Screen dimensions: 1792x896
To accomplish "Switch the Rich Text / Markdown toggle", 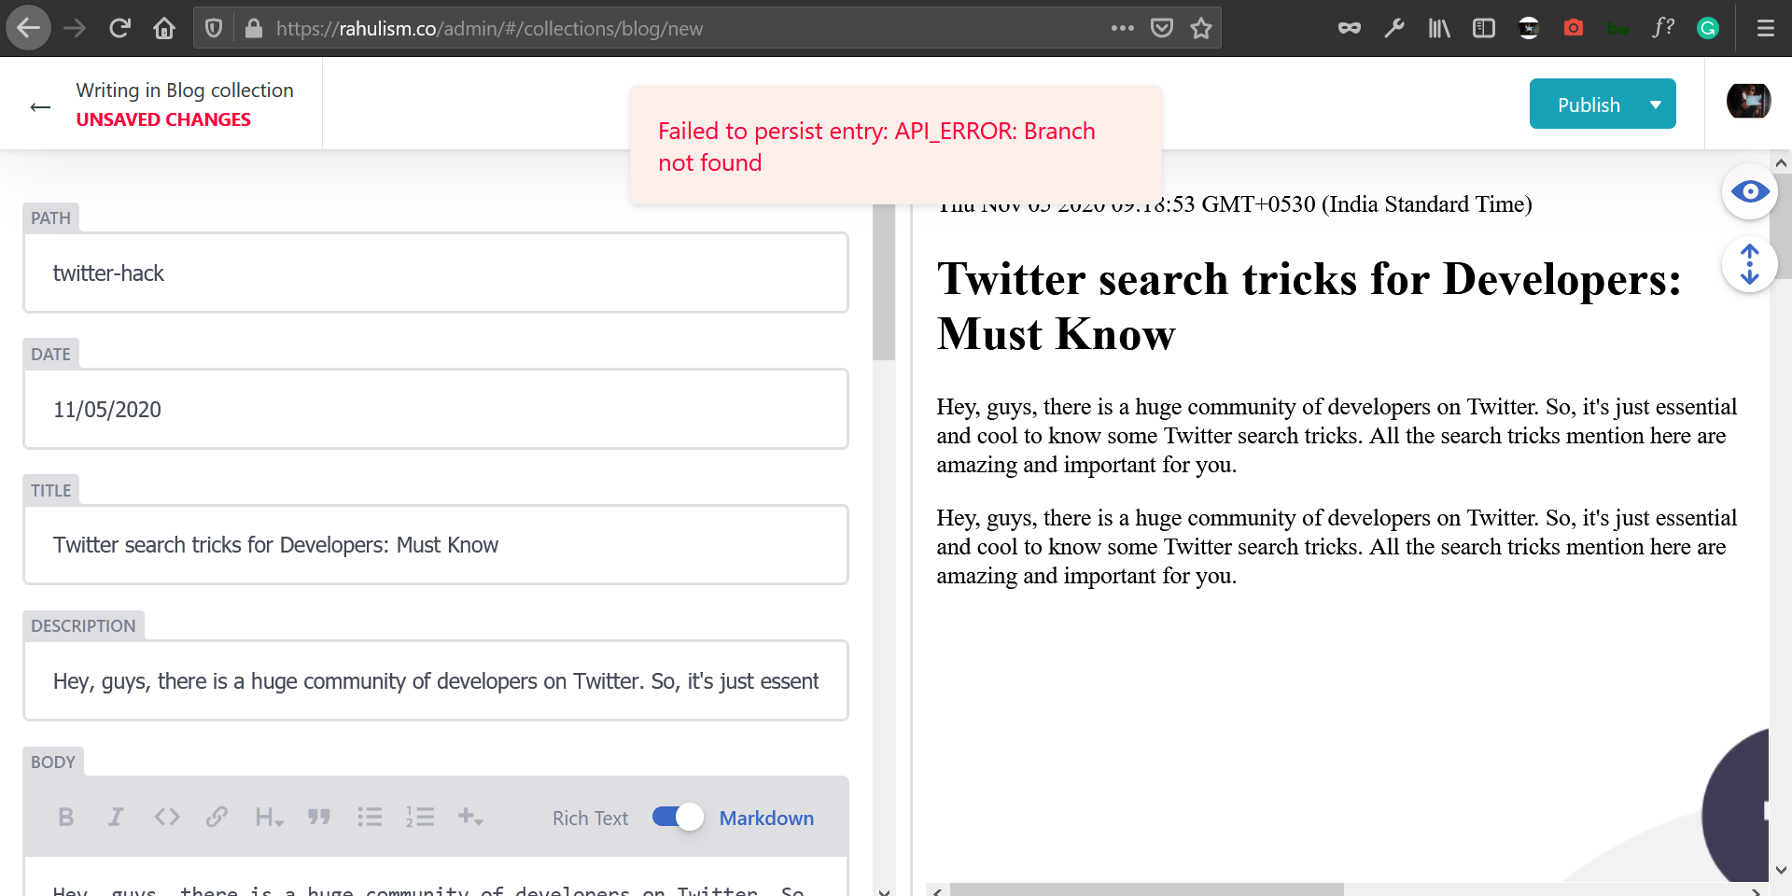I will click(678, 817).
